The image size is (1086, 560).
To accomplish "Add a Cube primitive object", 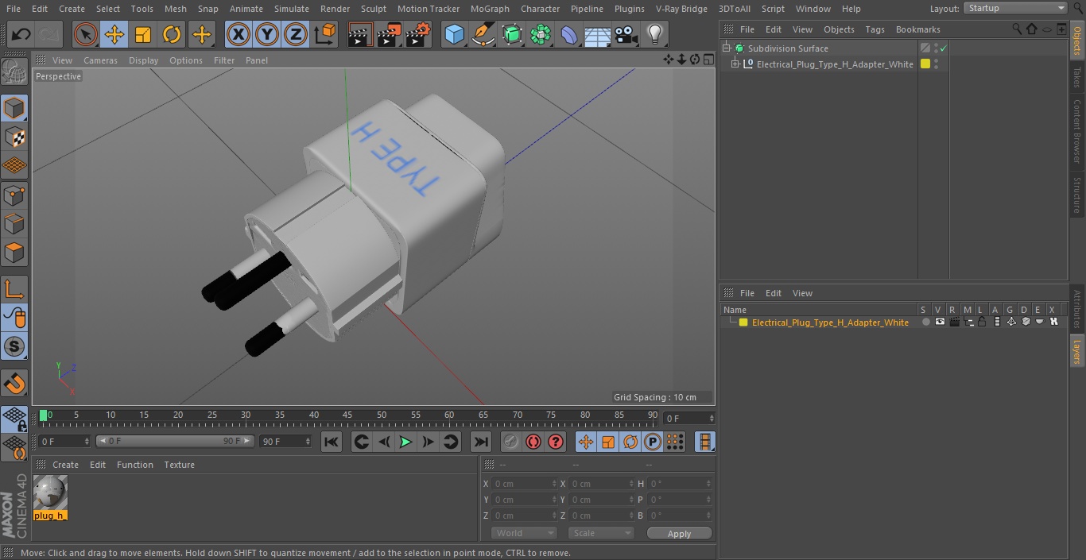I will (x=454, y=35).
